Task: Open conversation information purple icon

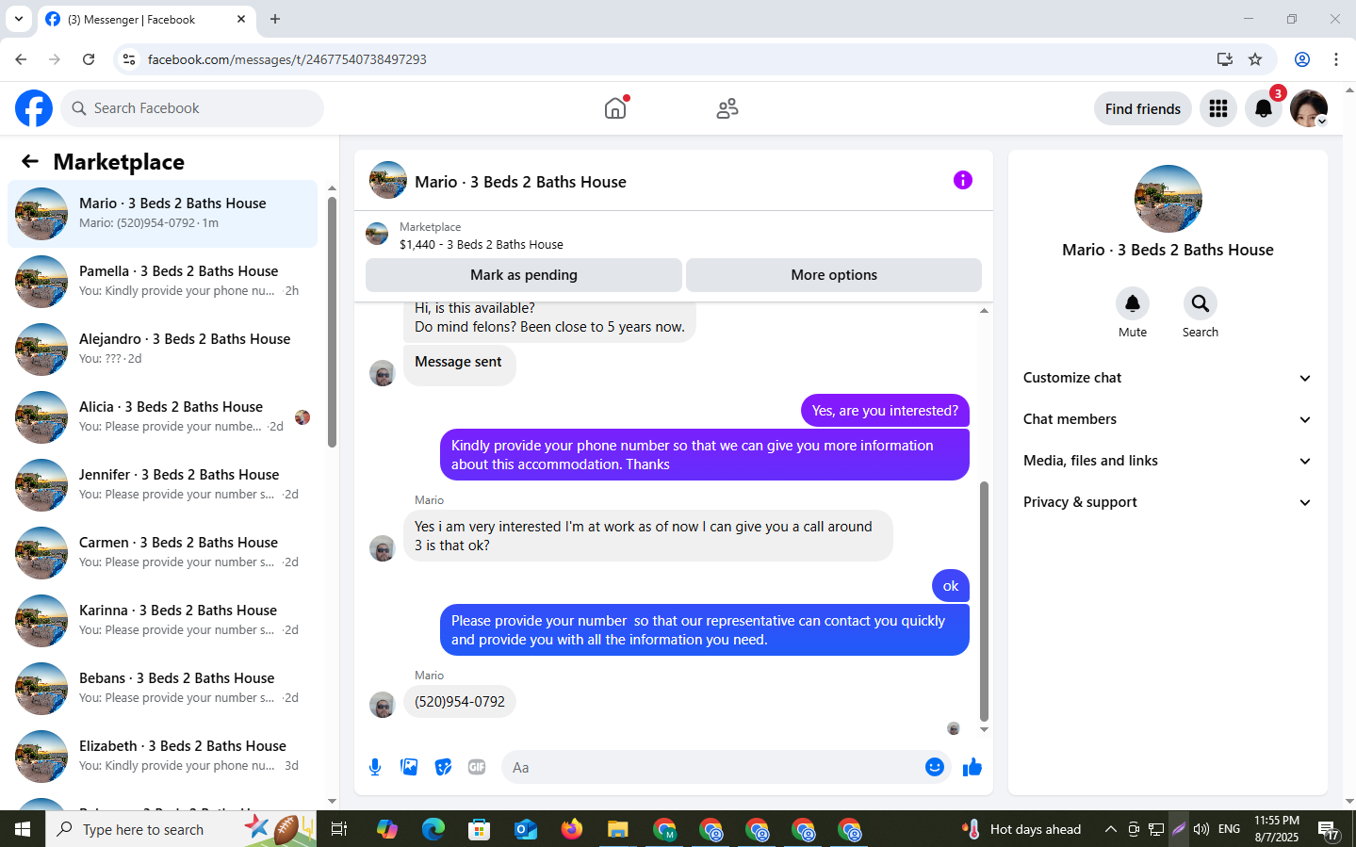Action: (x=962, y=180)
